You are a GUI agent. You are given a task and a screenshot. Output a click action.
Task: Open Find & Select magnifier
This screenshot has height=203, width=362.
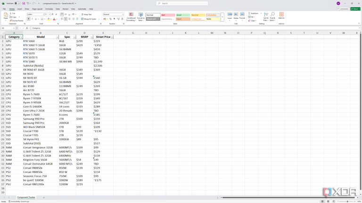click(272, 16)
